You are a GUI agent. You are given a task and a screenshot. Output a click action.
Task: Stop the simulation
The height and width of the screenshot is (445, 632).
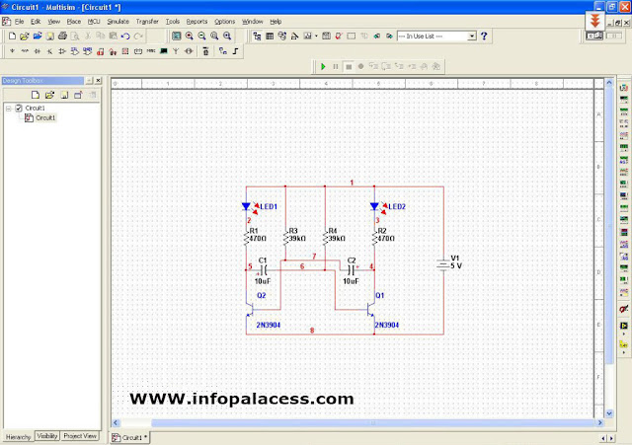tap(349, 66)
